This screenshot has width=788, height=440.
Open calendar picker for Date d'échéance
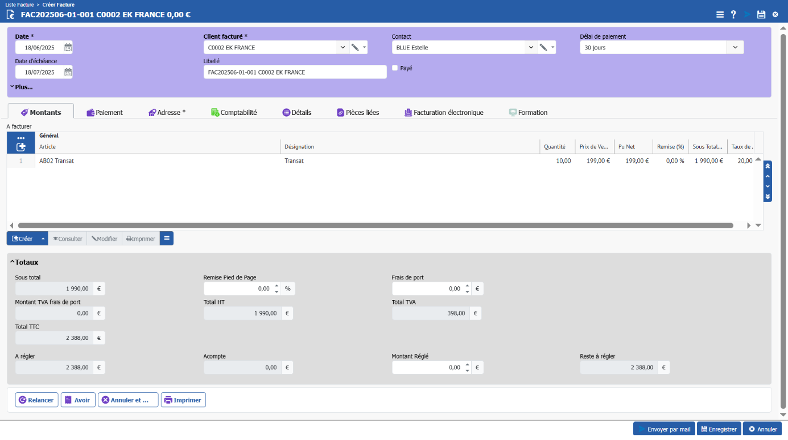coord(68,72)
